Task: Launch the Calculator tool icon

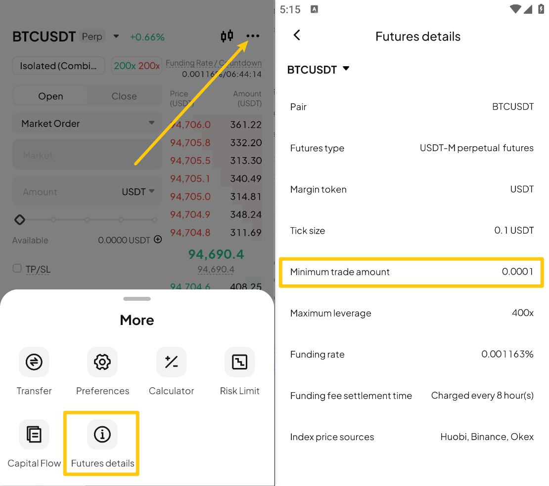Action: 171,362
